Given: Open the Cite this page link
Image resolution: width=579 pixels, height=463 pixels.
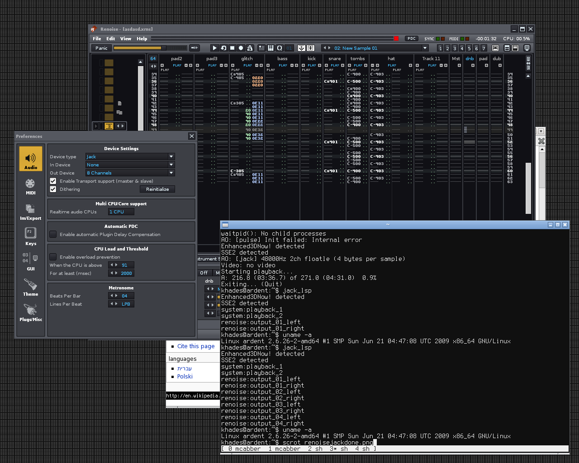Looking at the screenshot, I should pos(196,346).
